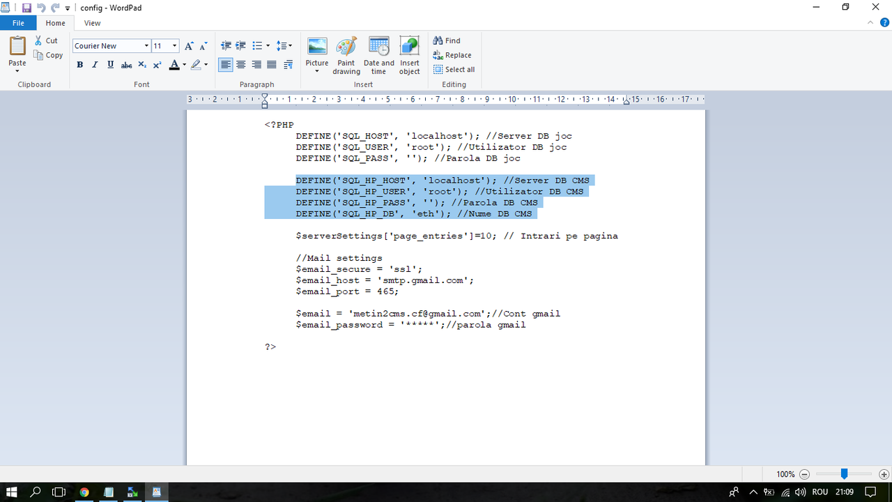Toggle Bold formatting
The height and width of the screenshot is (502, 892).
tap(79, 65)
